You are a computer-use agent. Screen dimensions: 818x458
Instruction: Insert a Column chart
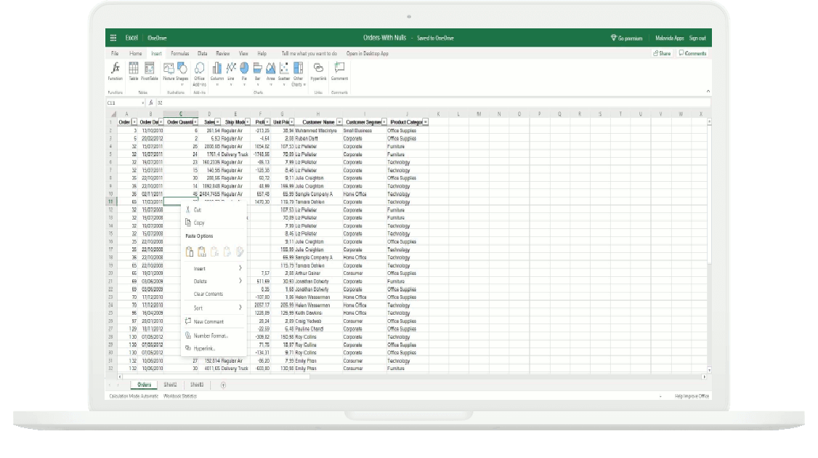point(217,73)
